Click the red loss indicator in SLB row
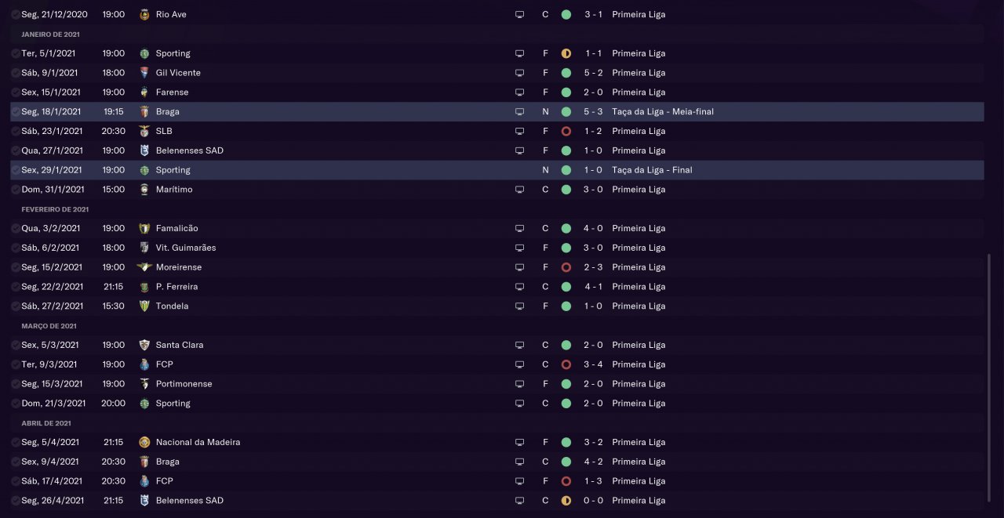The width and height of the screenshot is (1004, 518). [566, 131]
